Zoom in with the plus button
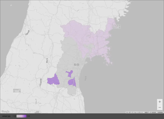Viewport: 164px width, 119px height. point(160,102)
